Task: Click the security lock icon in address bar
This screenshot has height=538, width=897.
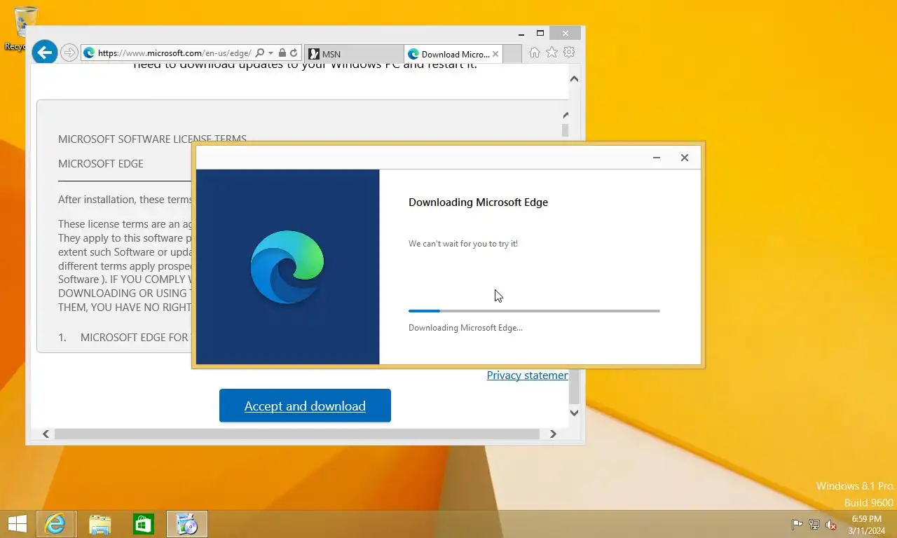Action: coord(282,53)
